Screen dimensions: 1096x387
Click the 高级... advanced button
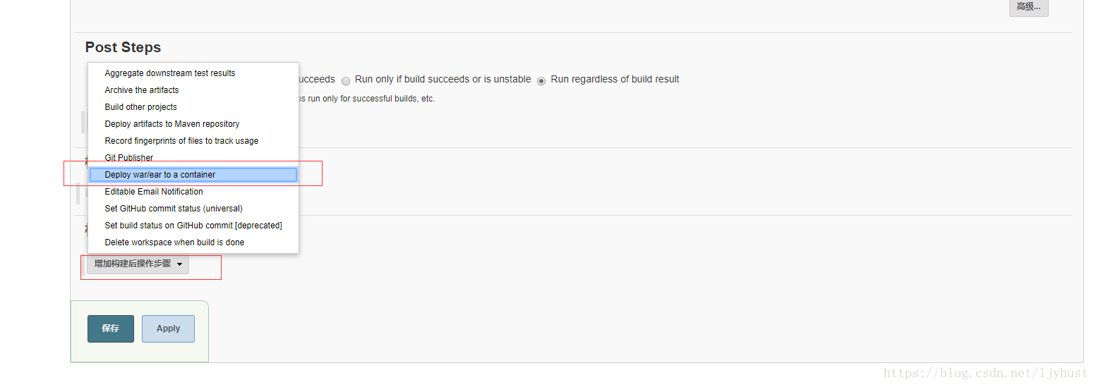click(x=1028, y=7)
